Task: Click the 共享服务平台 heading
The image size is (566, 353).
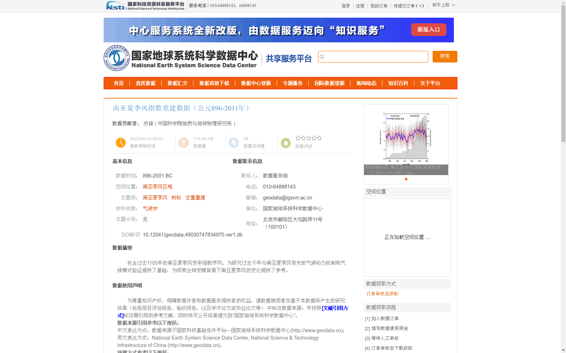Action: (289, 59)
